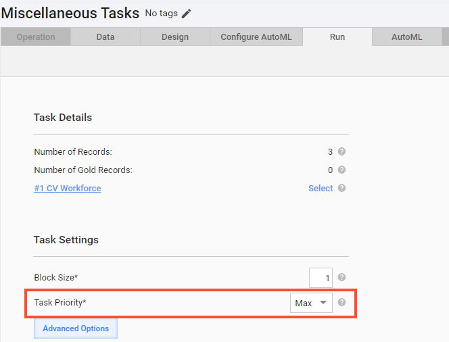Click the Select workforce link
449x342 pixels.
click(x=321, y=189)
